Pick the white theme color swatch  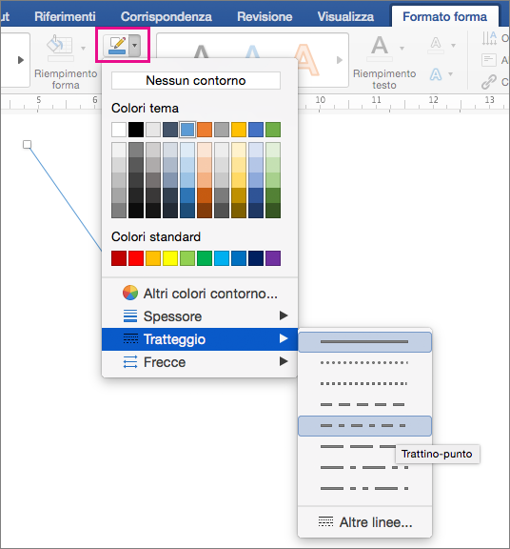119,130
